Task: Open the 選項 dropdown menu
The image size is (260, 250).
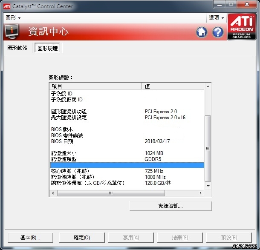Action: point(217,18)
